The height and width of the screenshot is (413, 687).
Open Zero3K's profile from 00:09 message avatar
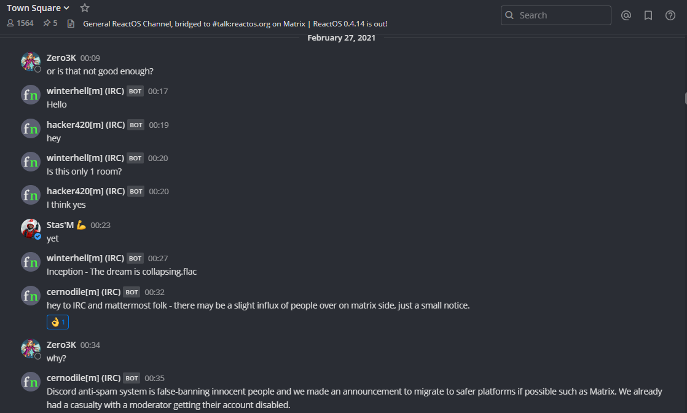[x=31, y=61]
